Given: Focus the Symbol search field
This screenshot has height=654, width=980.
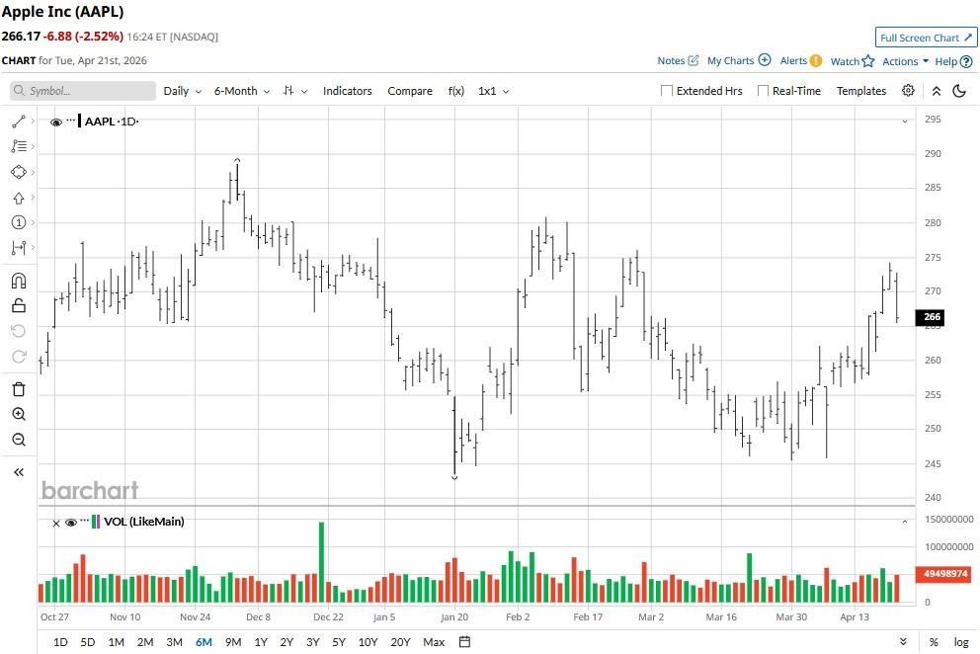Looking at the screenshot, I should [x=83, y=91].
